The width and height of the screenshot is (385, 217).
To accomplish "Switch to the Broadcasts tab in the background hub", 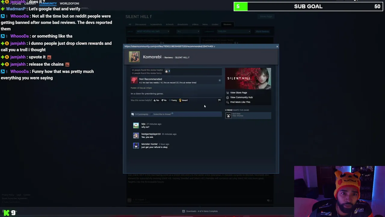I will point(183,24).
